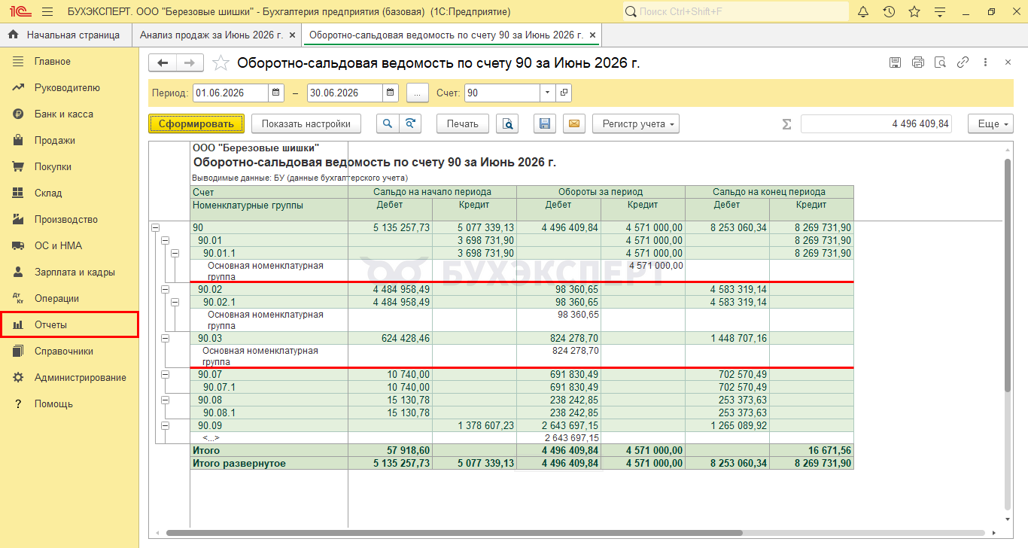Send report by email envelope icon
Screen dimensions: 1028x548
(574, 124)
